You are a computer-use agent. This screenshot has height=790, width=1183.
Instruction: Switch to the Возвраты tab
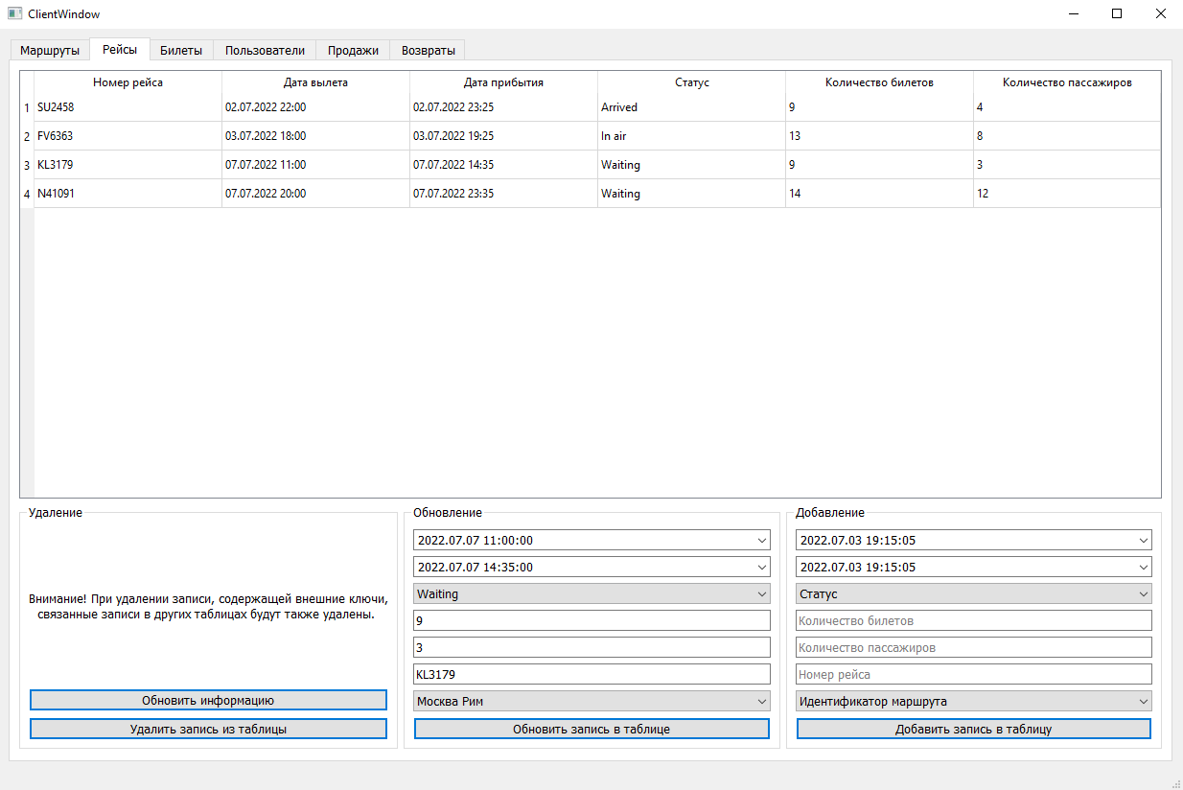(427, 50)
